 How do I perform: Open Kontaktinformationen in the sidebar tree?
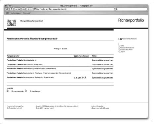pos(127,48)
